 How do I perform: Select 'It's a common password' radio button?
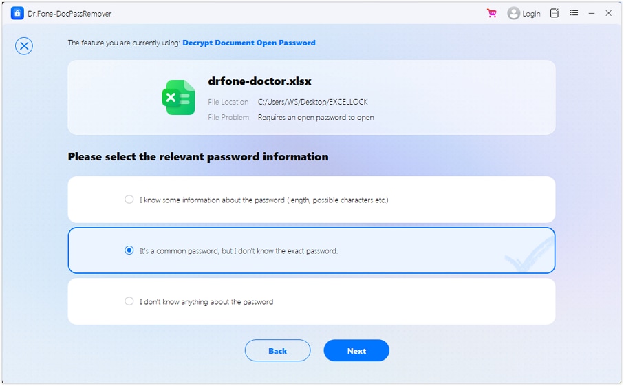click(129, 250)
